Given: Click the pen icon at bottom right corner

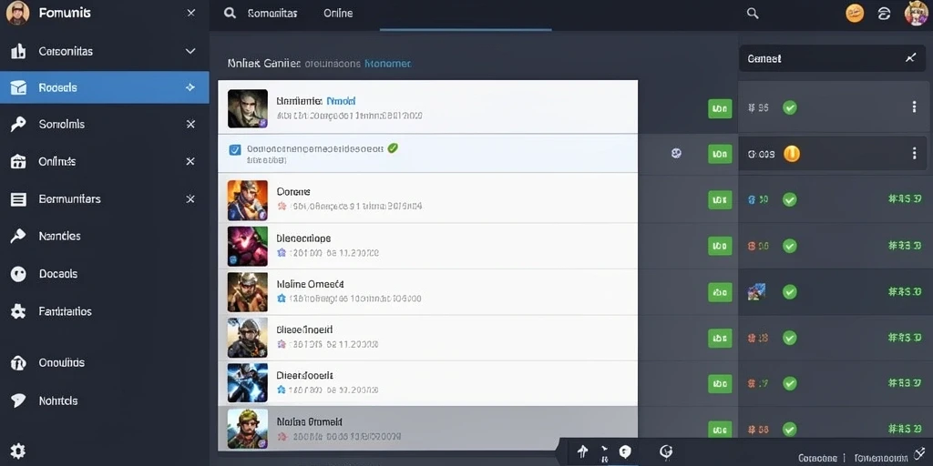Looking at the screenshot, I should [x=919, y=455].
